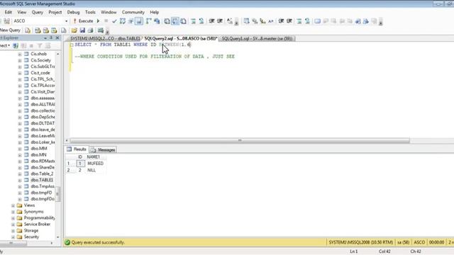Expand the Security folder
454x255 pixels.
pyautogui.click(x=13, y=237)
